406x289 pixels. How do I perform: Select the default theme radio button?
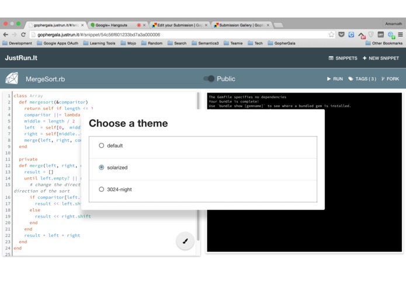[101, 146]
